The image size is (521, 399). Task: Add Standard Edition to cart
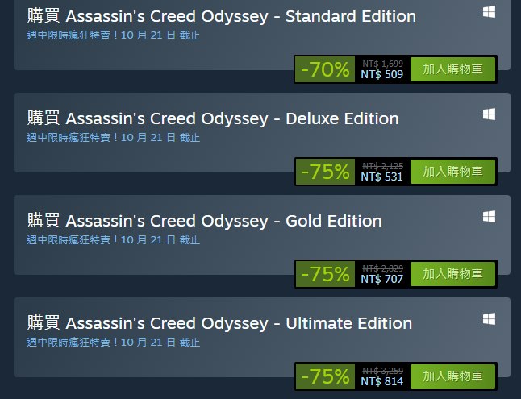452,69
